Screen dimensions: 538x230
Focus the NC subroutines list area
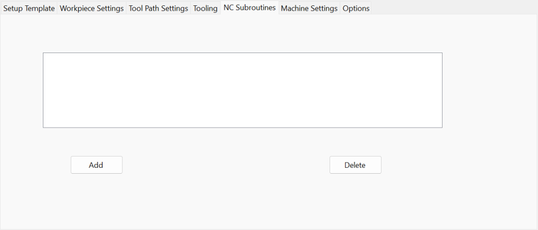click(243, 90)
